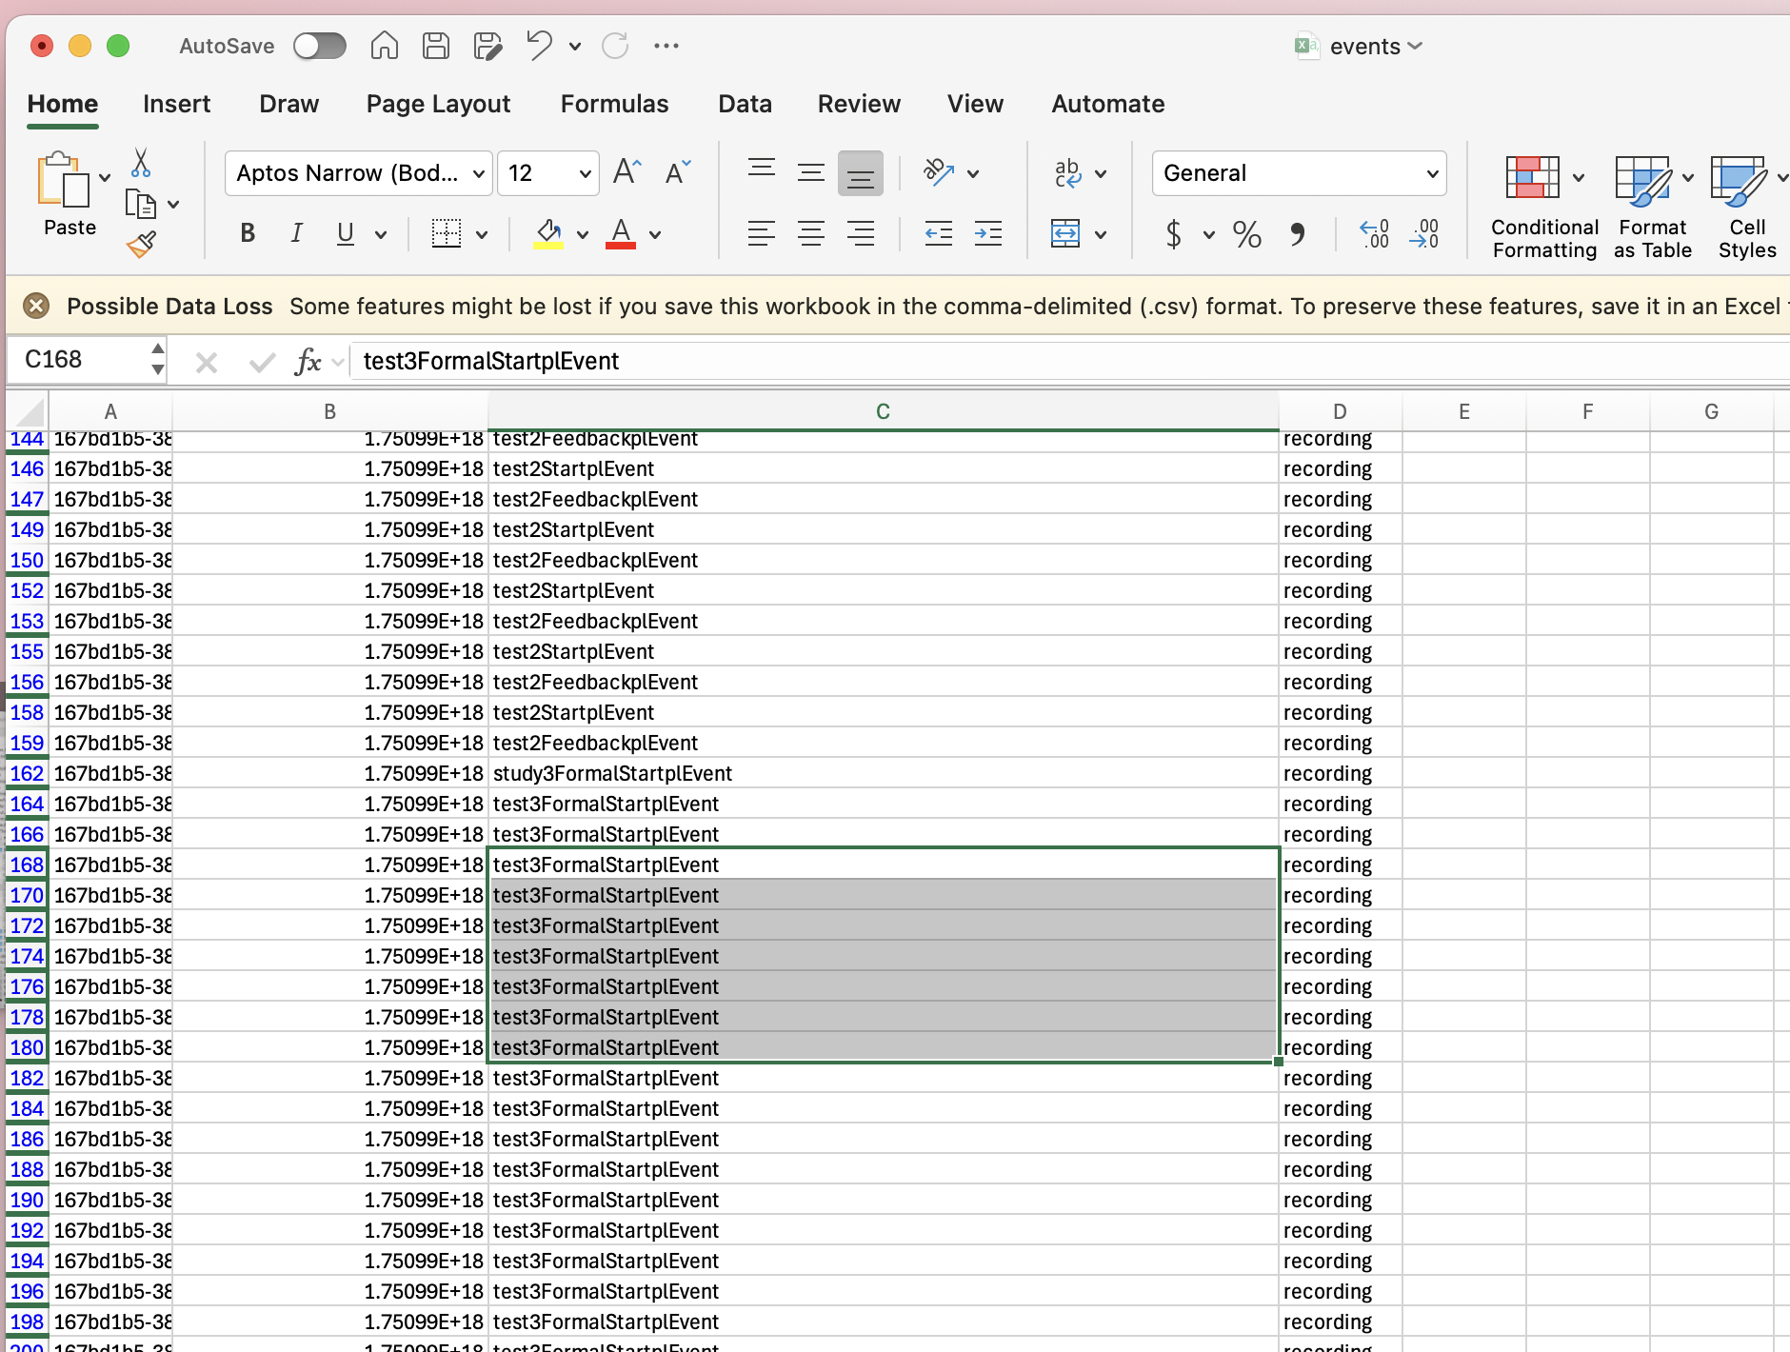The image size is (1790, 1352).
Task: Toggle Bold formatting
Action: pos(248,234)
